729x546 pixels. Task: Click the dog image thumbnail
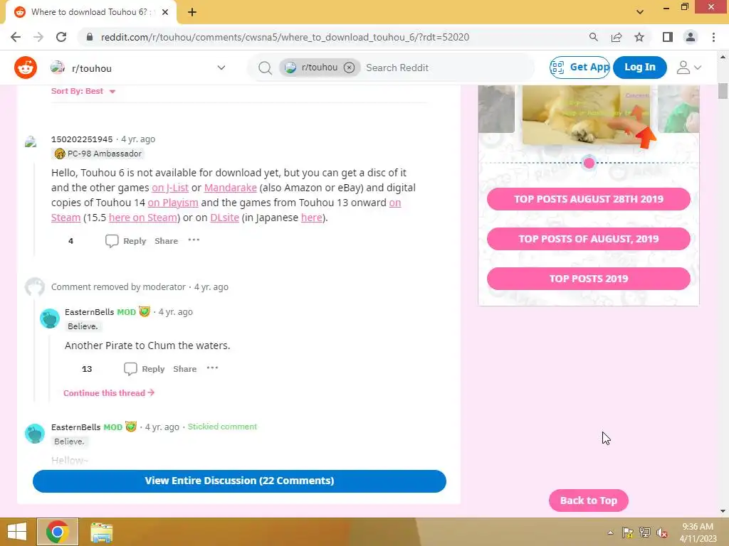point(586,114)
